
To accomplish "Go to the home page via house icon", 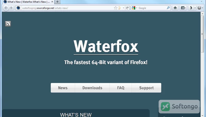I will (x=175, y=8).
